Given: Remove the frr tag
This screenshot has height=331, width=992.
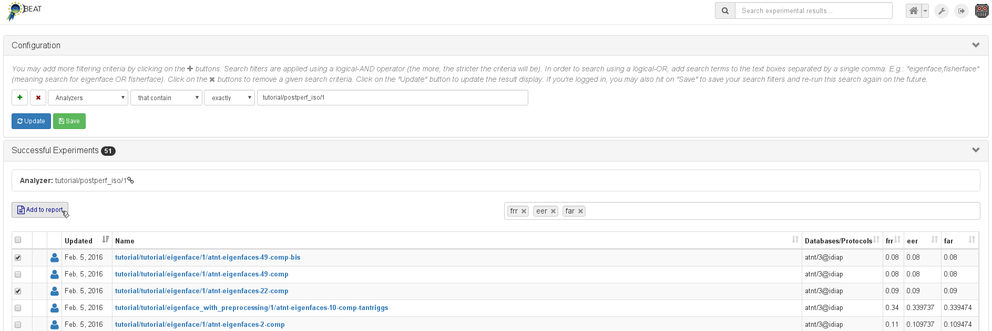Looking at the screenshot, I should coord(524,211).
